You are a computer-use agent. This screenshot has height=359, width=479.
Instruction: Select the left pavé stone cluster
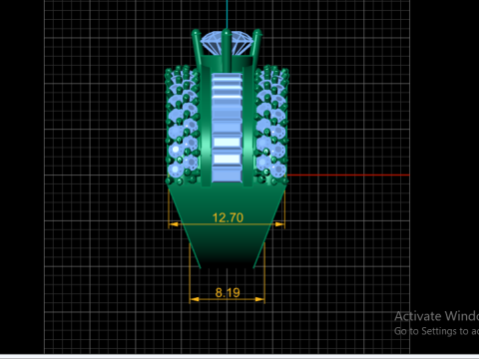tap(183, 125)
